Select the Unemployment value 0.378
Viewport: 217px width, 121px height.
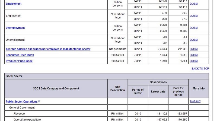tap(164, 25)
